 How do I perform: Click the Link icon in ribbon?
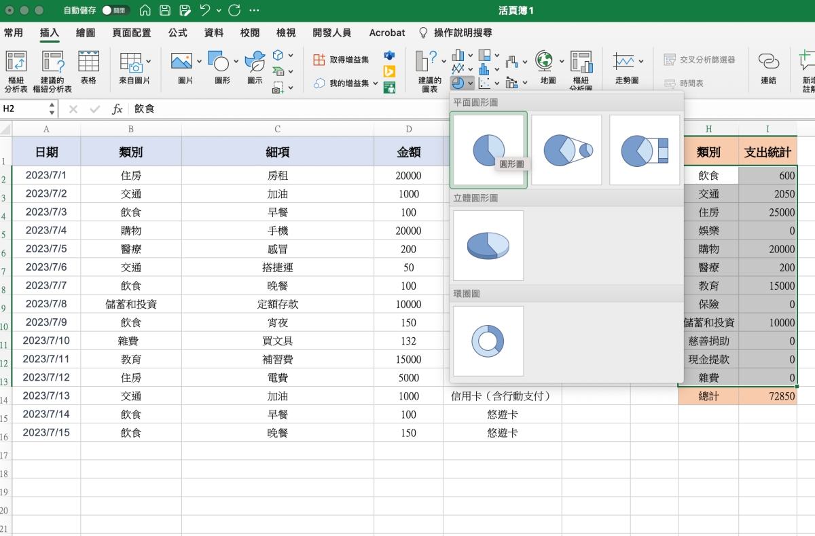coord(768,69)
